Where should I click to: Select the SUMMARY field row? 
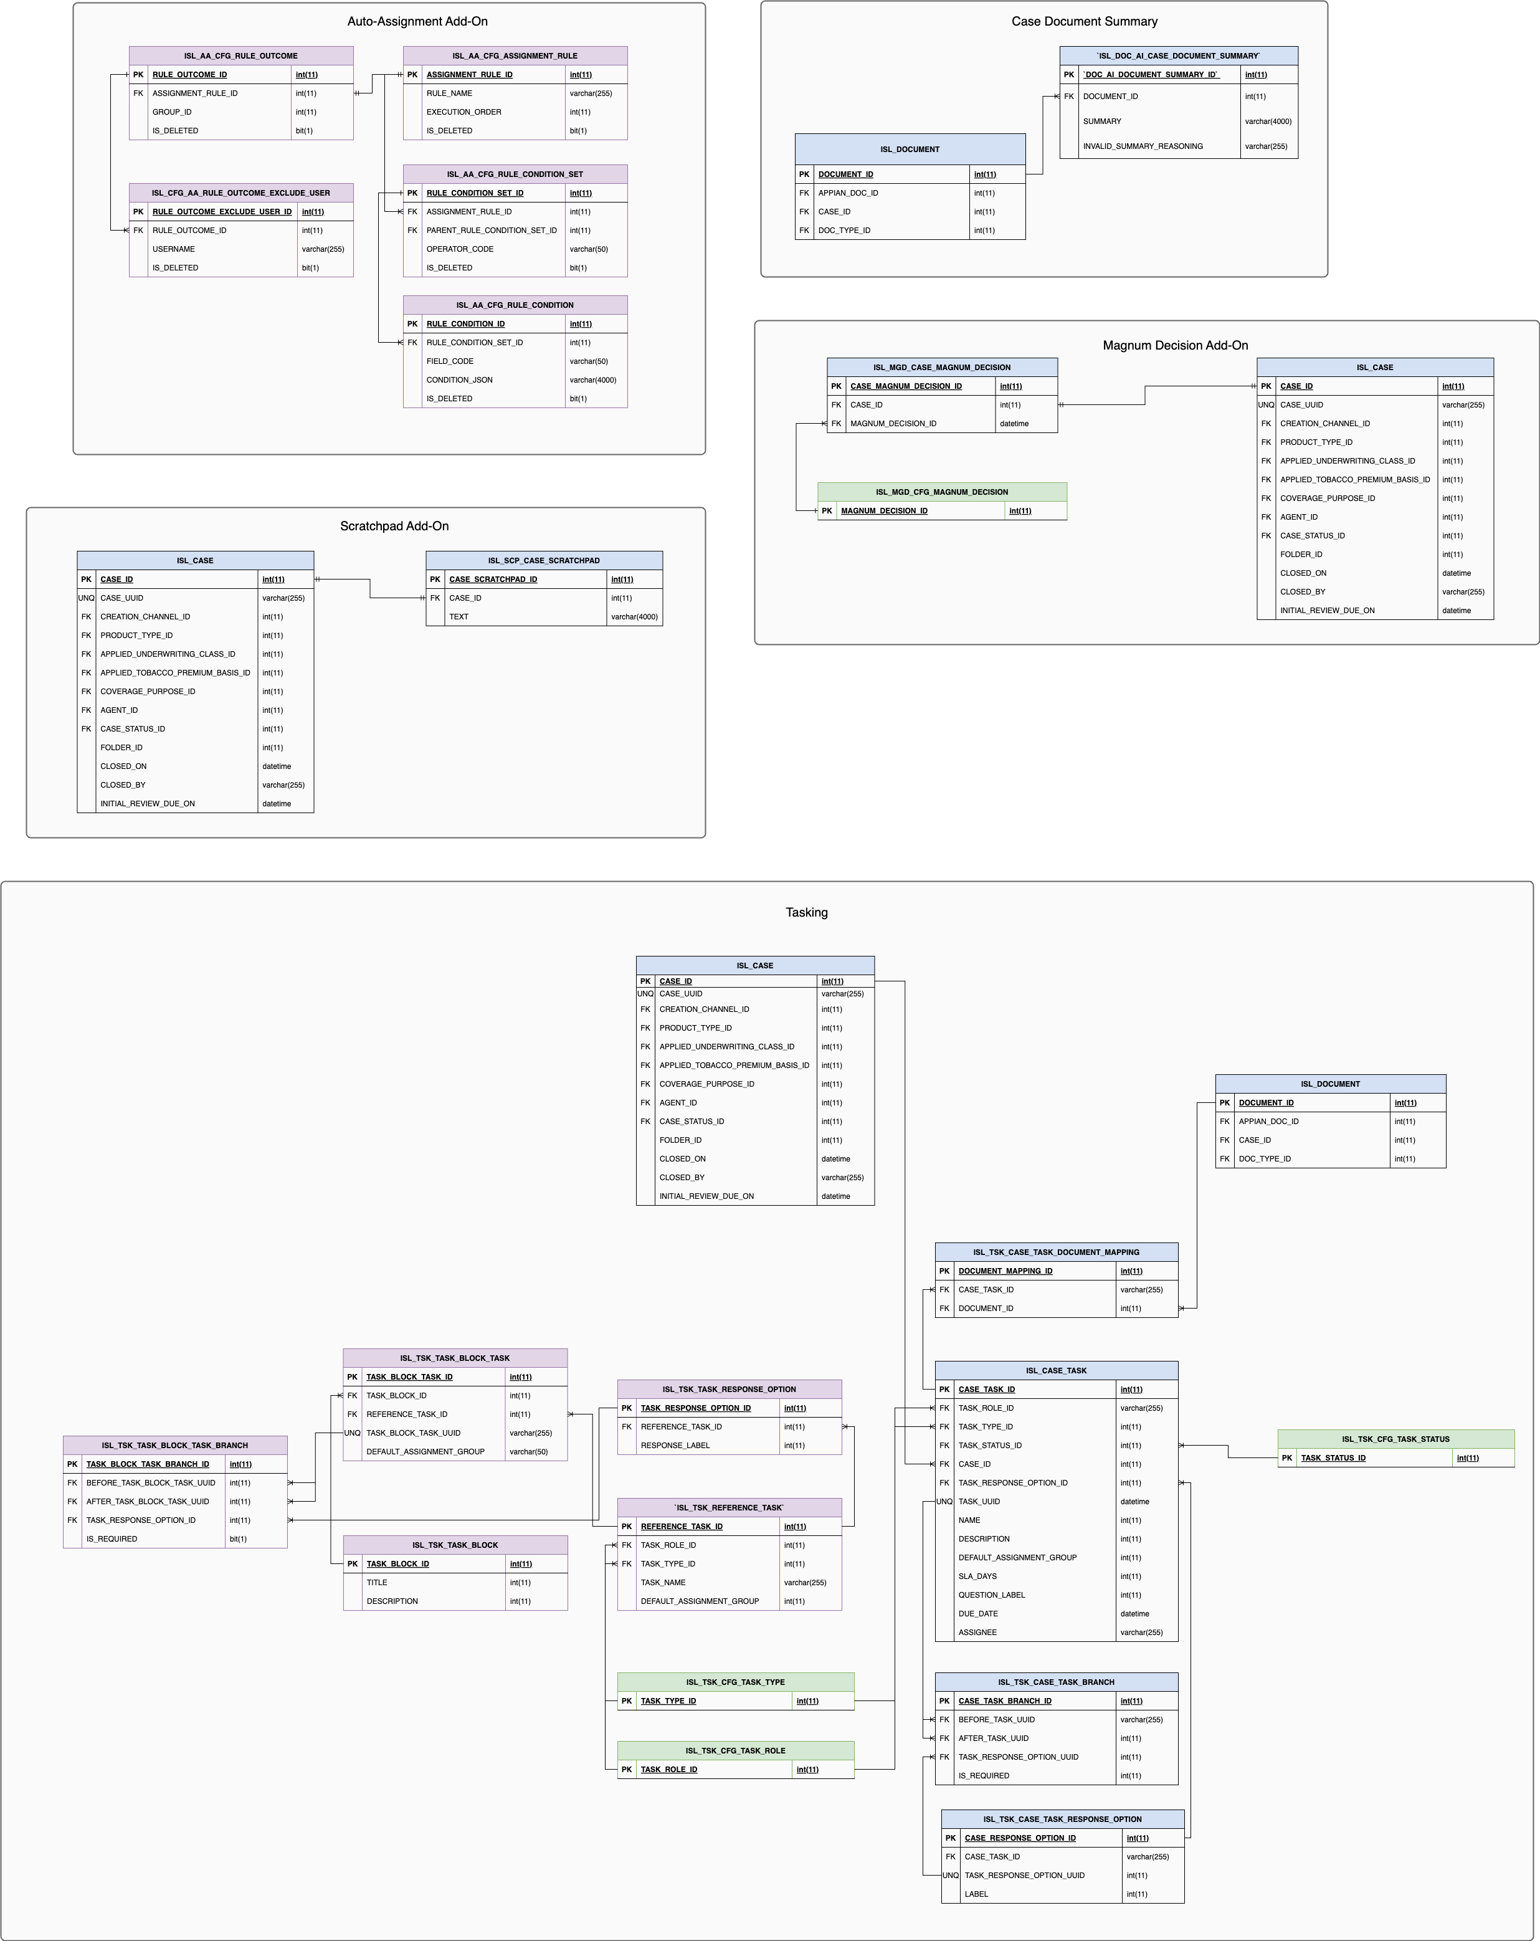click(x=1179, y=122)
